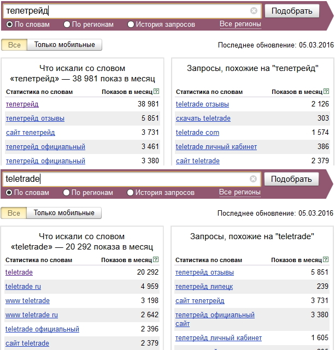The width and height of the screenshot is (335, 350).
Task: Open the 'скачать teletrade' link
Action: tap(203, 118)
